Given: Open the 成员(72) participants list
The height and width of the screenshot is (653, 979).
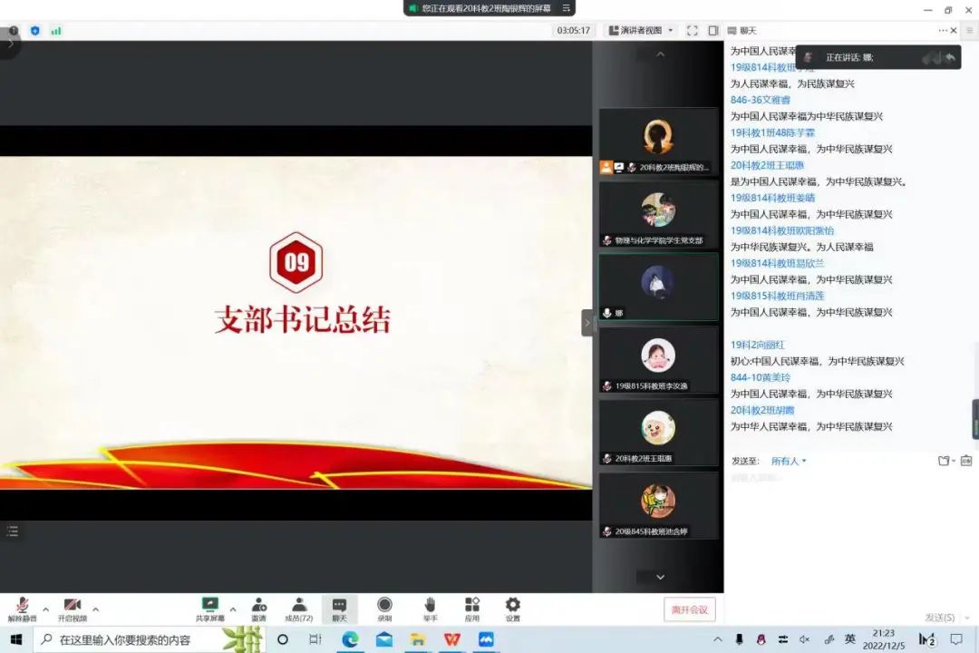Looking at the screenshot, I should pos(299,608).
